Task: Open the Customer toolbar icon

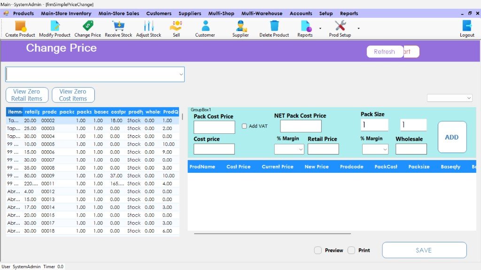Action: pos(205,29)
